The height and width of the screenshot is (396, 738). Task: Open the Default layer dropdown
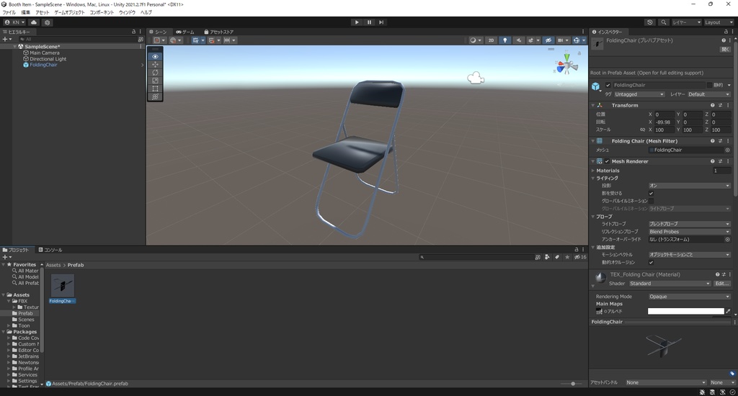click(709, 94)
